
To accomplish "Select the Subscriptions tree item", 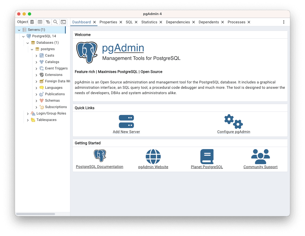I will click(x=56, y=107).
